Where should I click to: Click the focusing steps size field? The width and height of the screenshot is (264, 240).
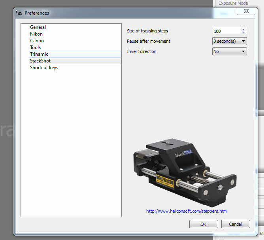[226, 31]
